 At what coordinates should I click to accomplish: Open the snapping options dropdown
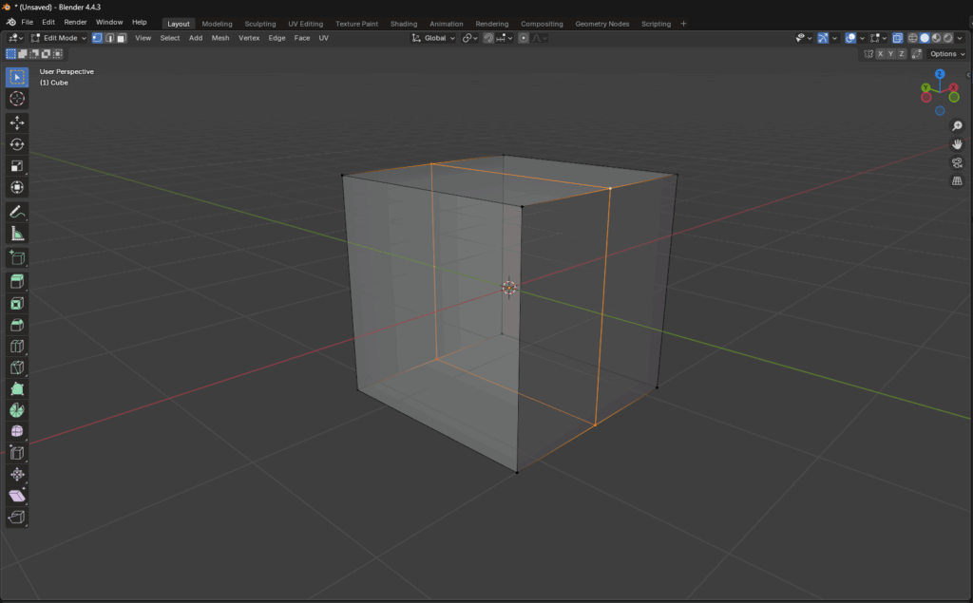click(x=504, y=38)
